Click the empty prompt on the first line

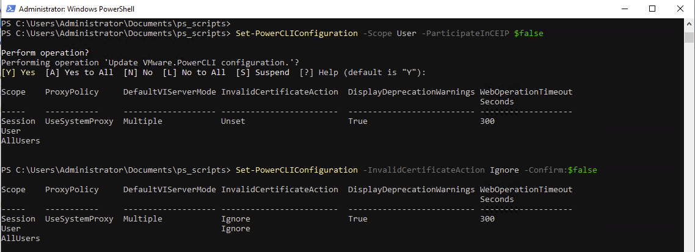(x=116, y=24)
